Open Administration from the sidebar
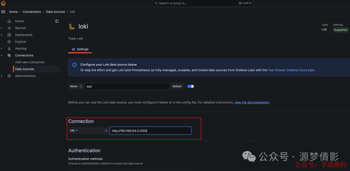This screenshot has height=171, width=350. (26, 76)
